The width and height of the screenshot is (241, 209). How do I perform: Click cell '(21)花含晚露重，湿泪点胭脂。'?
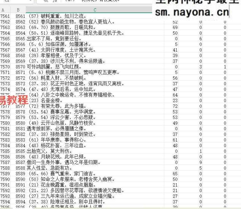pyautogui.click(x=95, y=185)
